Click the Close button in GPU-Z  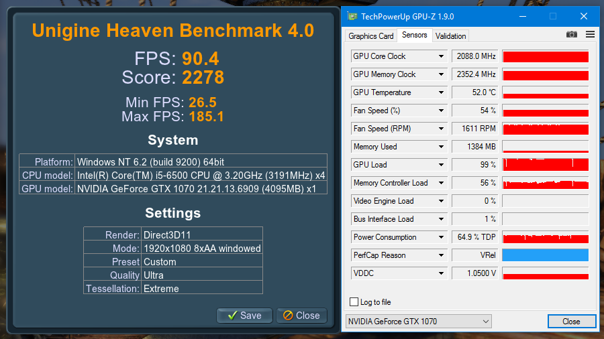coord(571,322)
